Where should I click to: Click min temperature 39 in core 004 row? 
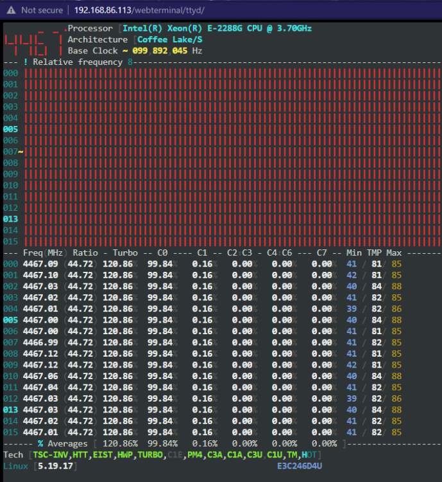pyautogui.click(x=352, y=309)
